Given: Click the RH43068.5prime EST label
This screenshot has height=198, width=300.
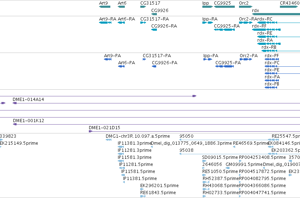Looking at the screenshot, I should 221,186.
